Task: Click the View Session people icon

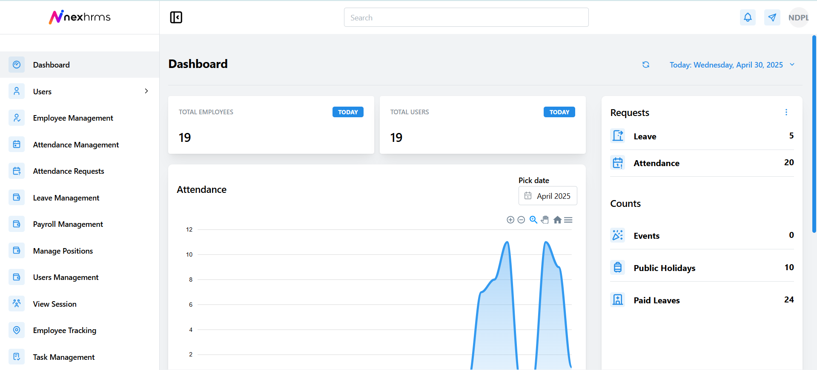Action: click(17, 304)
